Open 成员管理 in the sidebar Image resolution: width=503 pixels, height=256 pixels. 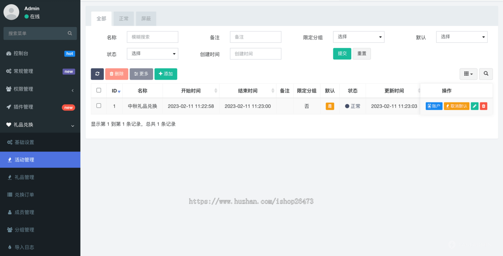pos(40,212)
